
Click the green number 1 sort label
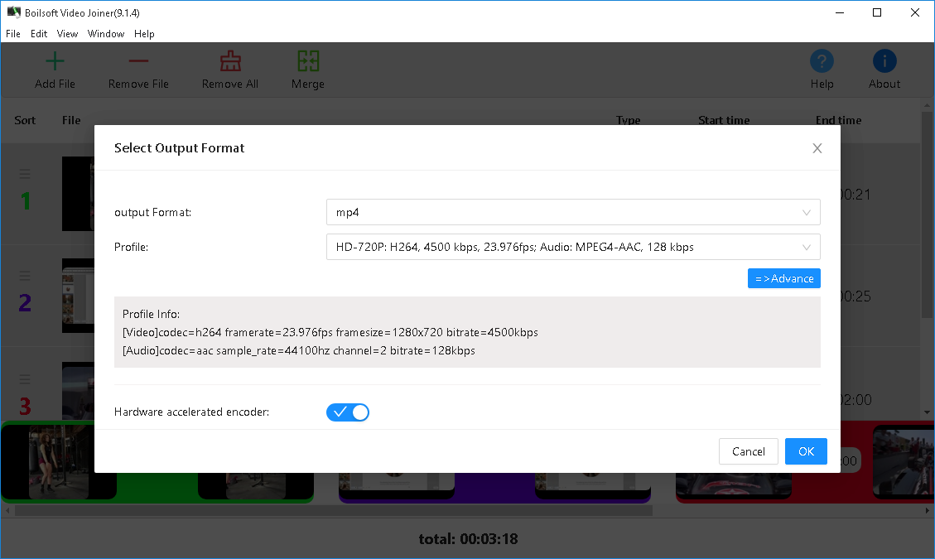(x=25, y=201)
